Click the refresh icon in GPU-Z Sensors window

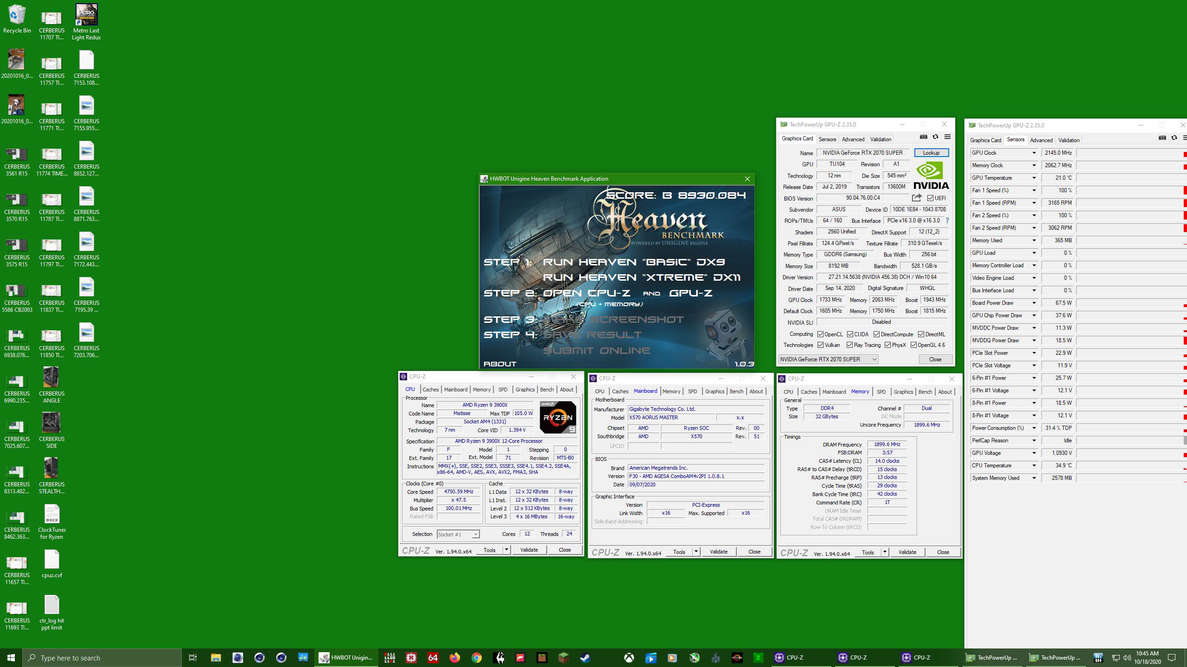(x=1174, y=138)
